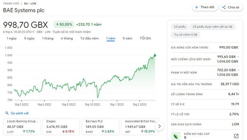The width and height of the screenshot is (247, 140).
Task: Click the thg 5 2022 axis label
Action: [22, 104]
